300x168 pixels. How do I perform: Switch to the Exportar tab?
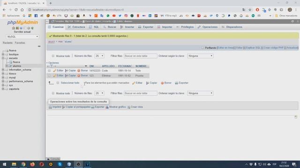tap(146, 27)
